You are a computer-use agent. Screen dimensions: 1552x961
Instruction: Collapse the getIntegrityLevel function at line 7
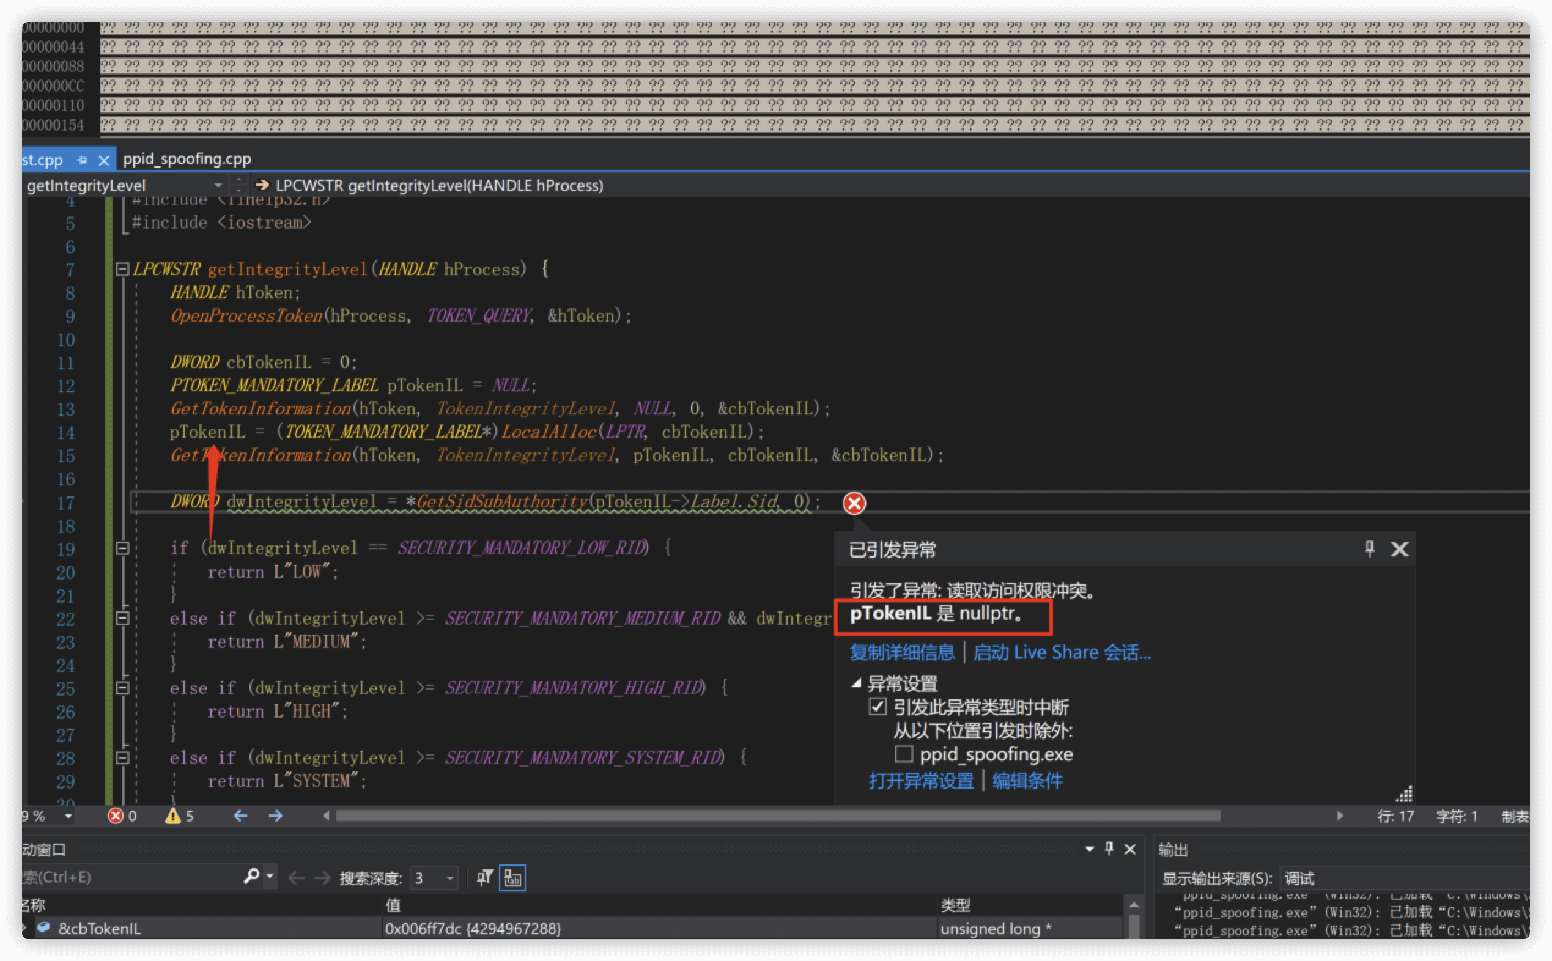pos(123,269)
